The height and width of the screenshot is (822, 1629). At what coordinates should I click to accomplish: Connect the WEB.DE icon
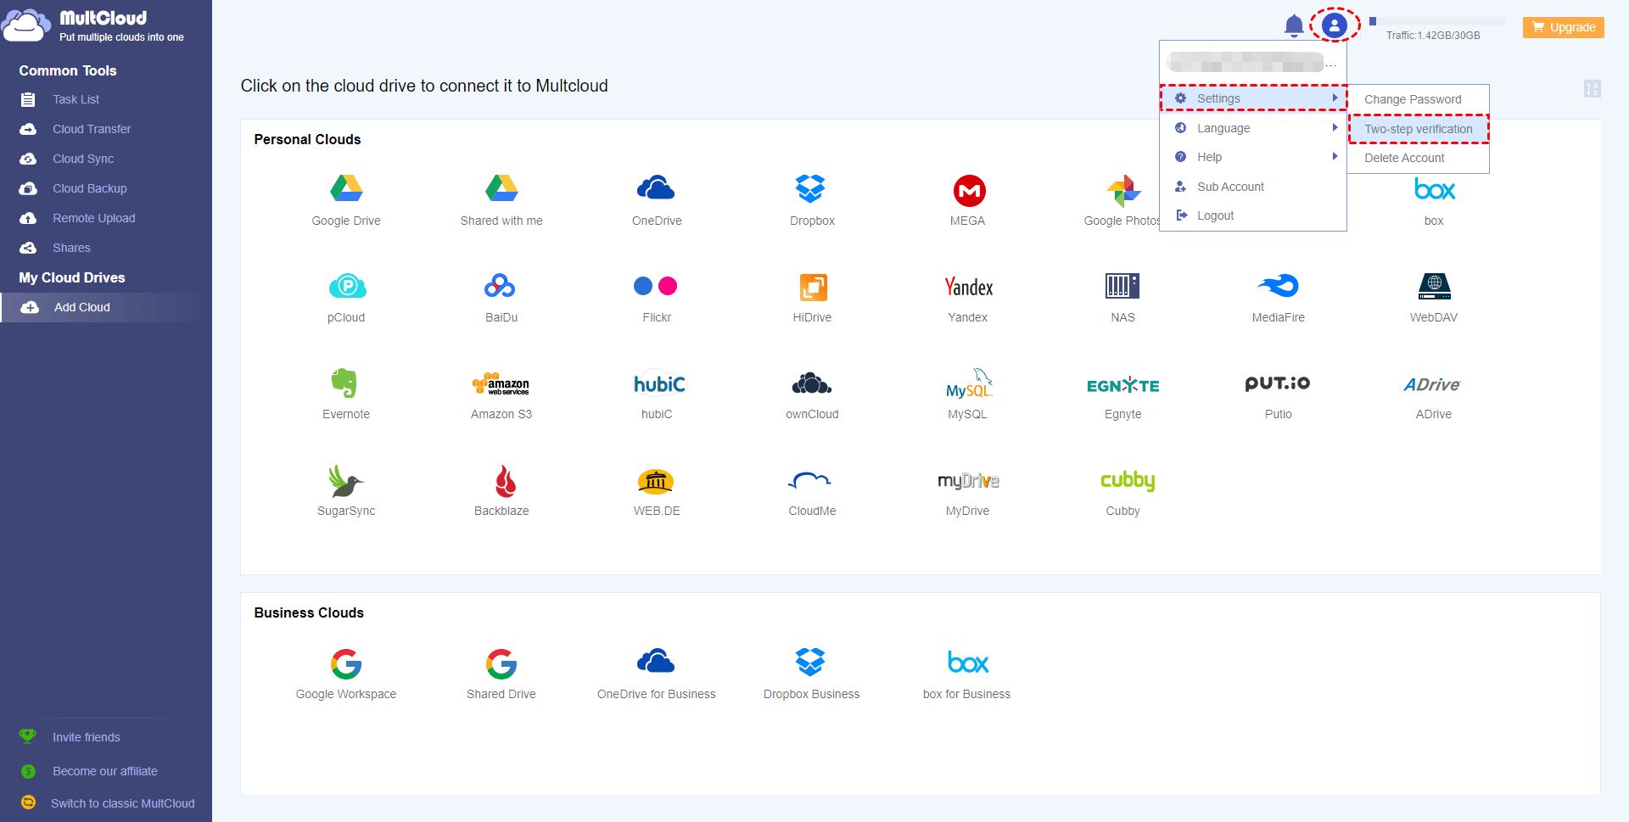[656, 481]
